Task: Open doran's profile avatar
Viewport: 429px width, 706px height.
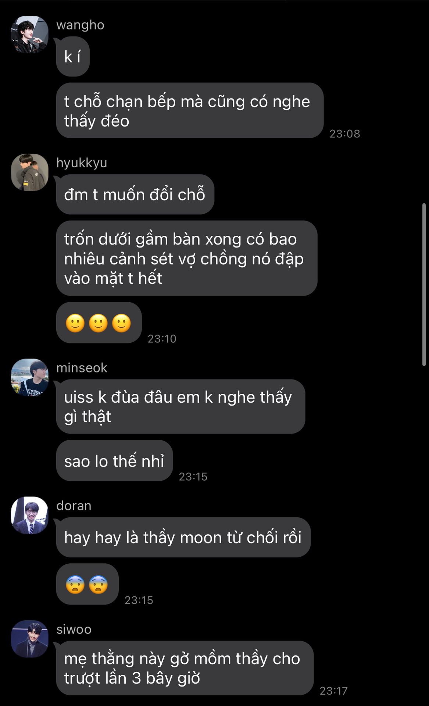Action: click(30, 515)
